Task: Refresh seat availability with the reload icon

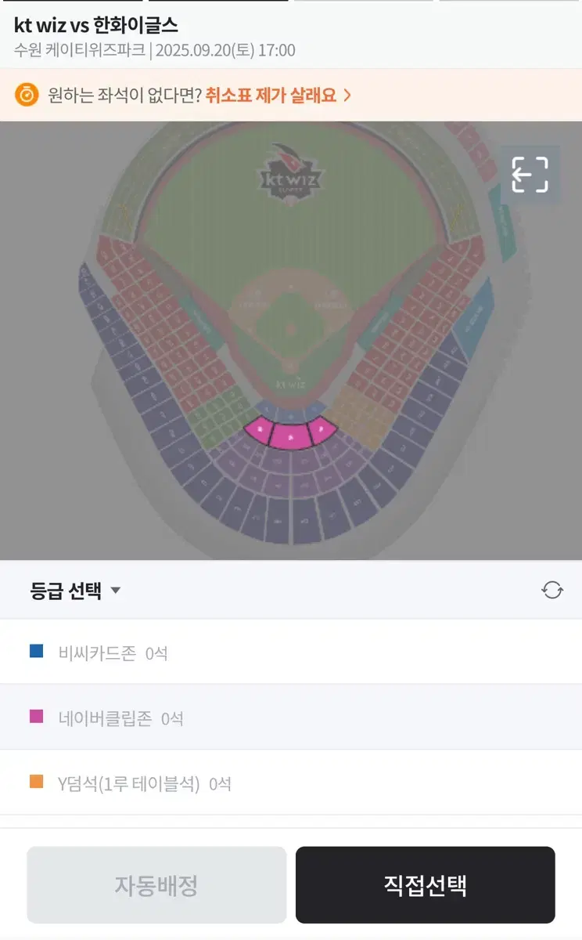Action: 552,590
